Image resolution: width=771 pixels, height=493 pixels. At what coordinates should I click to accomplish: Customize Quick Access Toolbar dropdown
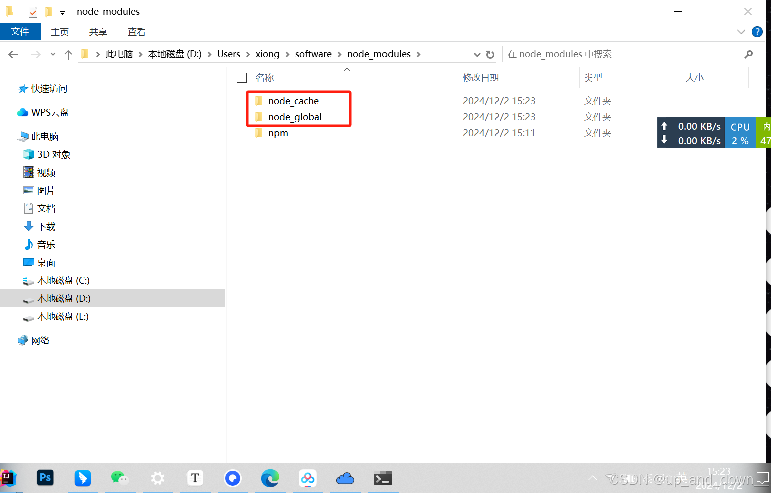pyautogui.click(x=62, y=13)
